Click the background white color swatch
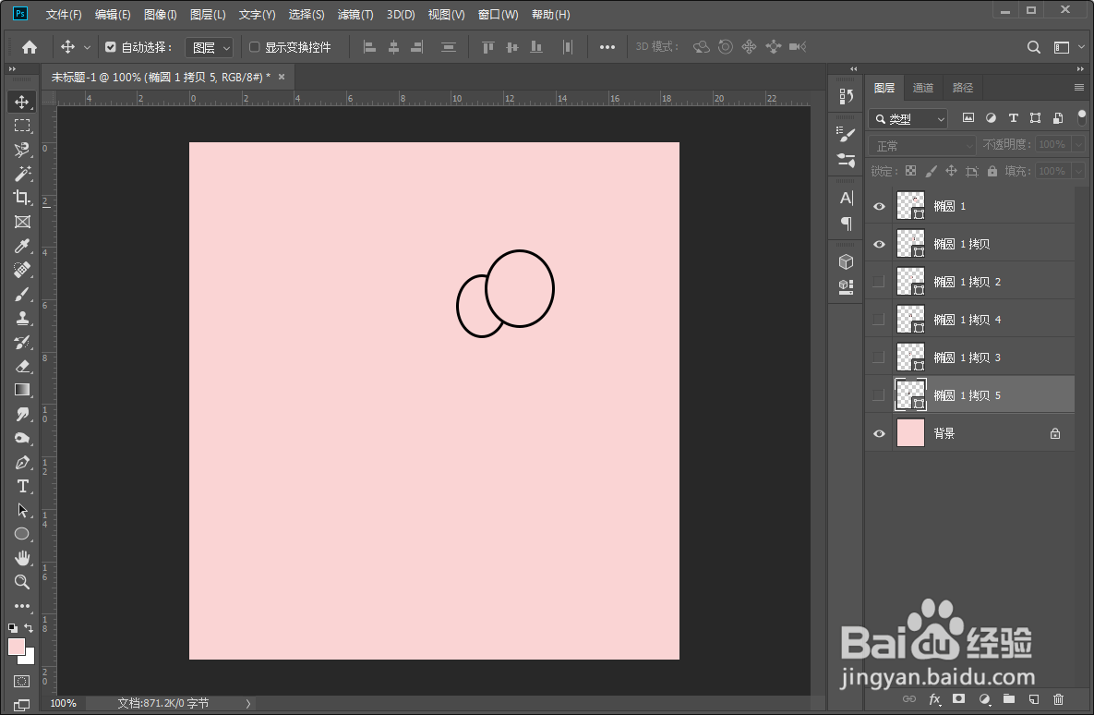1094x715 pixels. click(29, 659)
